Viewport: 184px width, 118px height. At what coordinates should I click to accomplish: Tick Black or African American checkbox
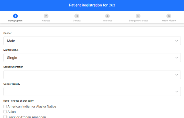[x=5, y=117]
